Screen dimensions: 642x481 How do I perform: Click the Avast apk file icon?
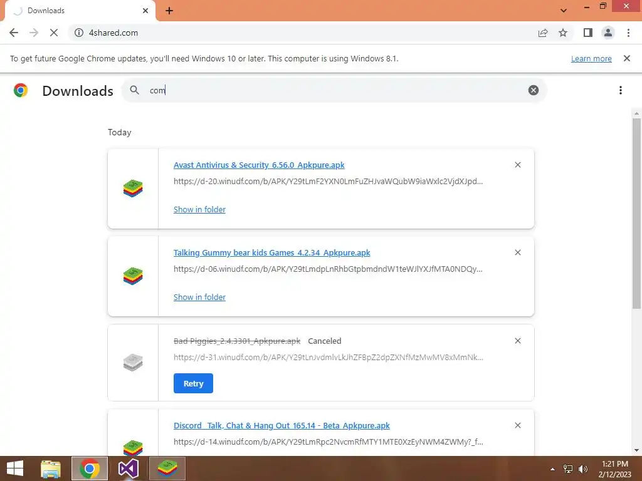pyautogui.click(x=133, y=189)
